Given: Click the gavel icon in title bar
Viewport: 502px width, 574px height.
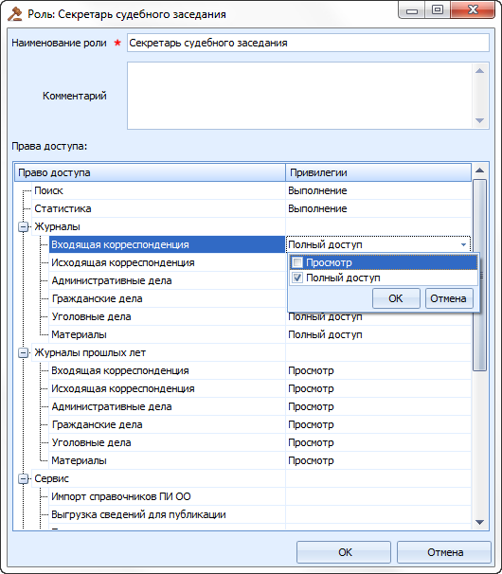Looking at the screenshot, I should coord(14,14).
